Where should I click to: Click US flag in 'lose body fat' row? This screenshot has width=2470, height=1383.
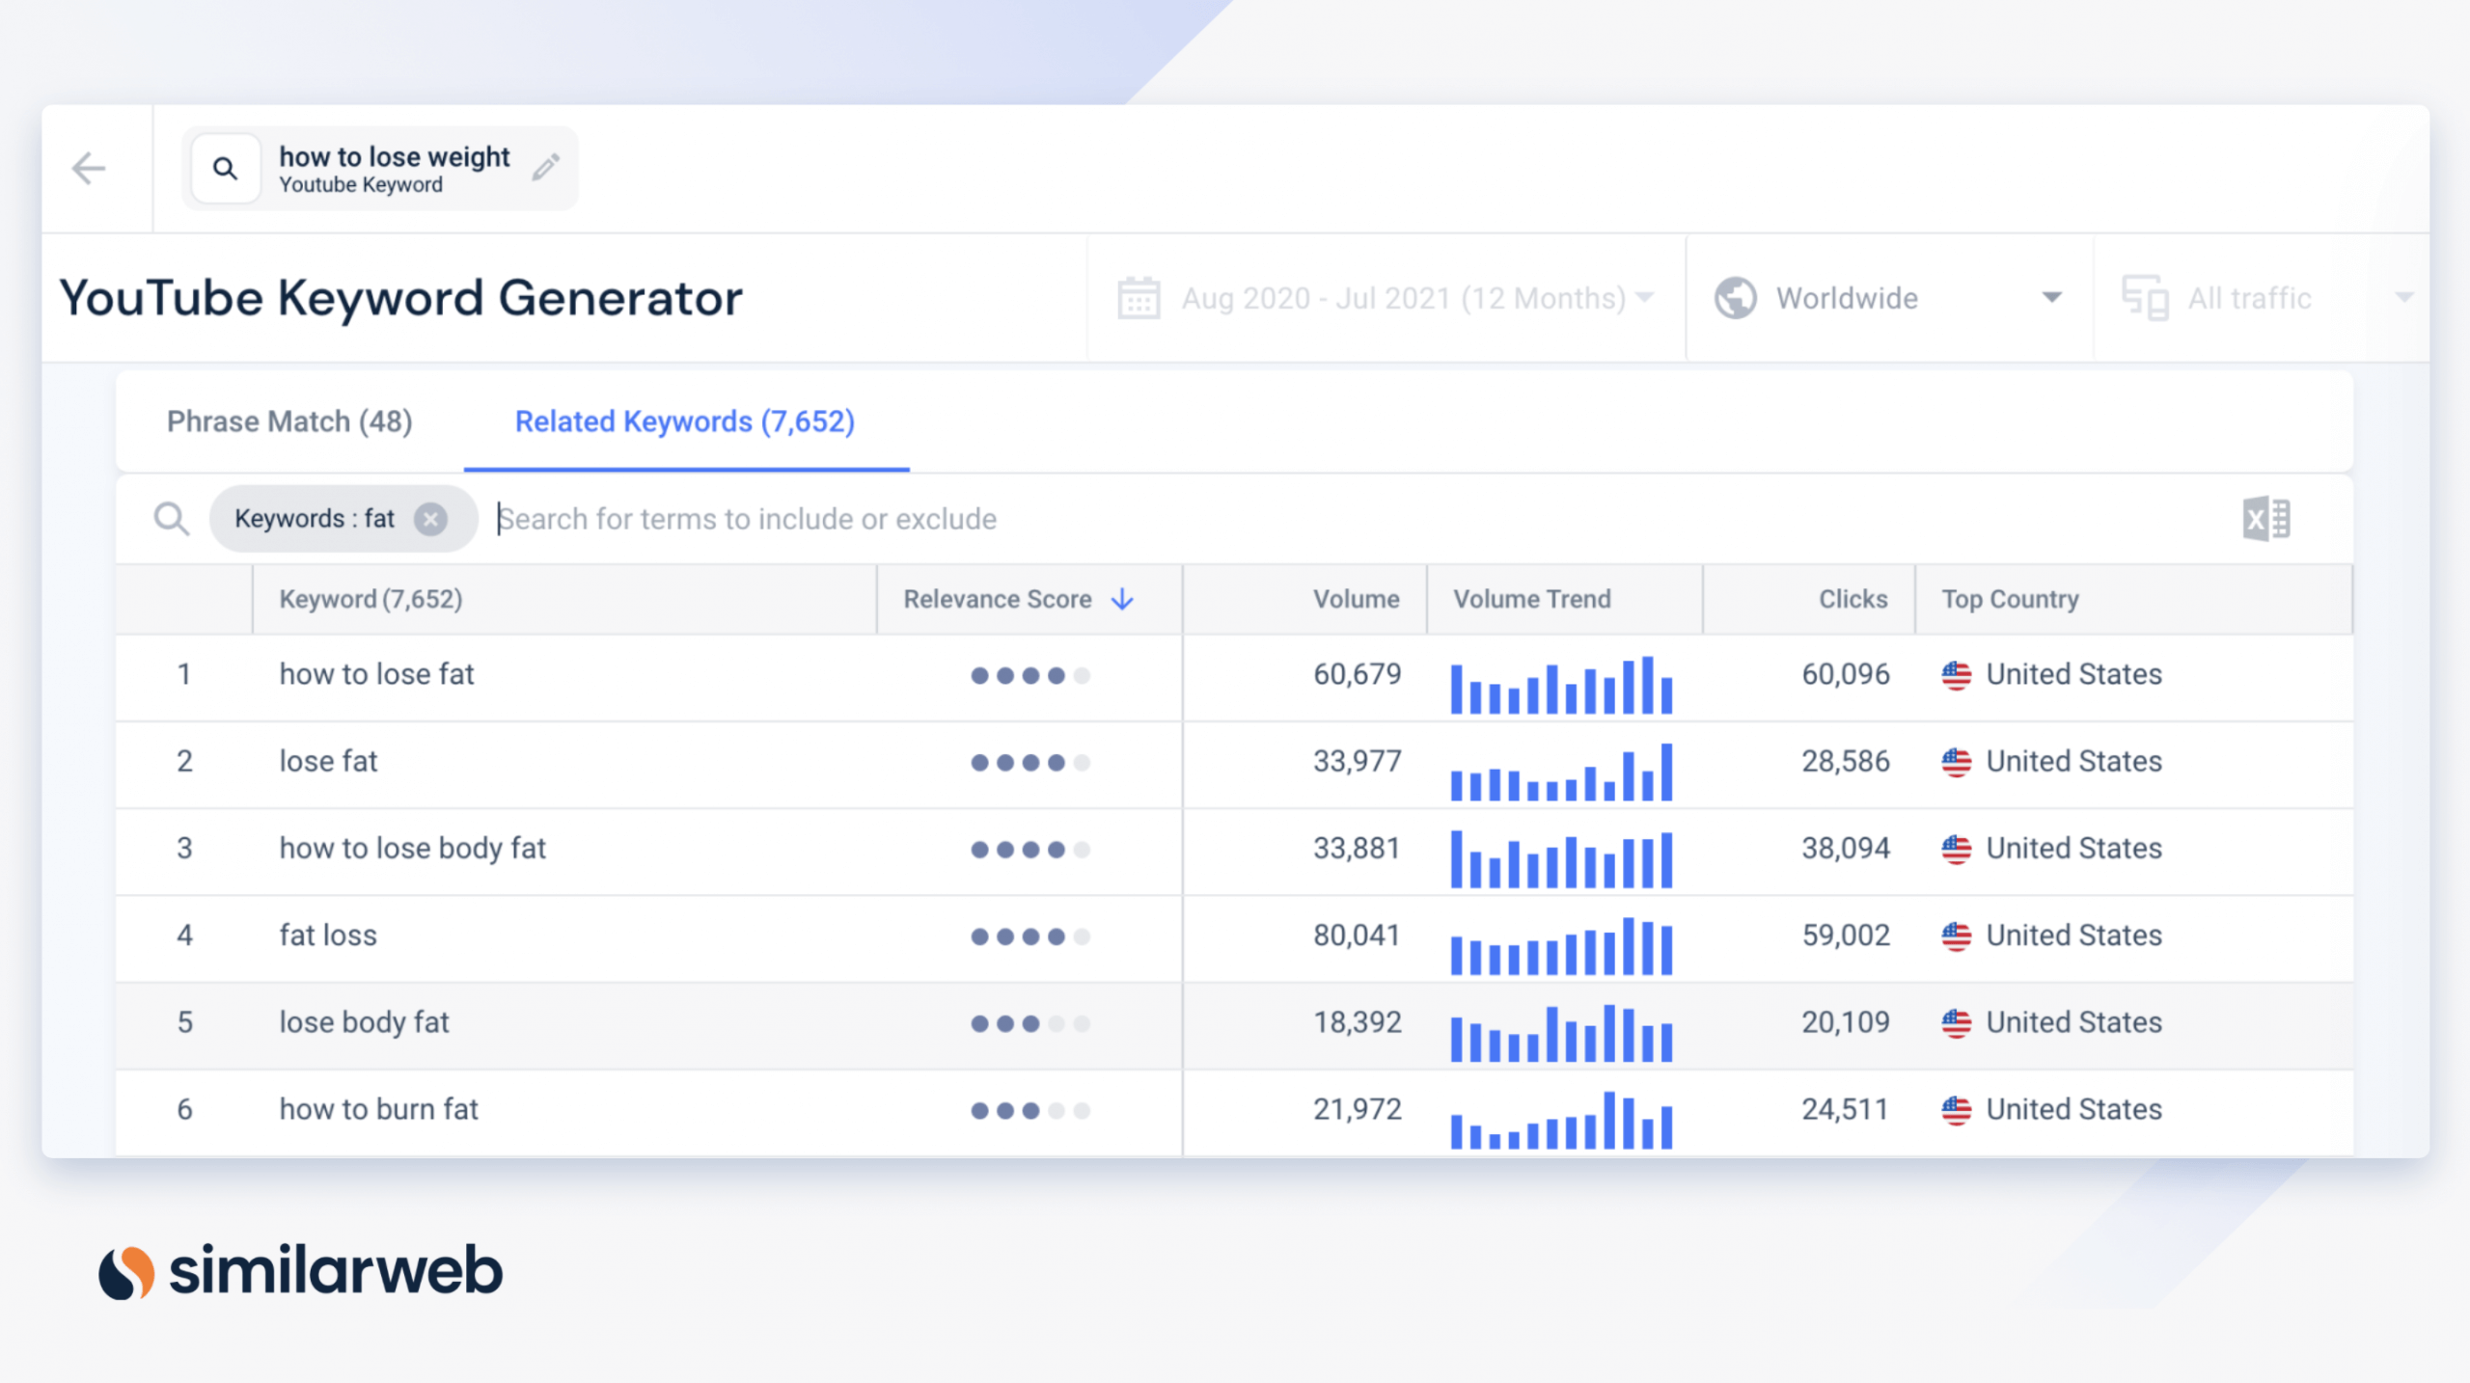[x=1957, y=1022]
